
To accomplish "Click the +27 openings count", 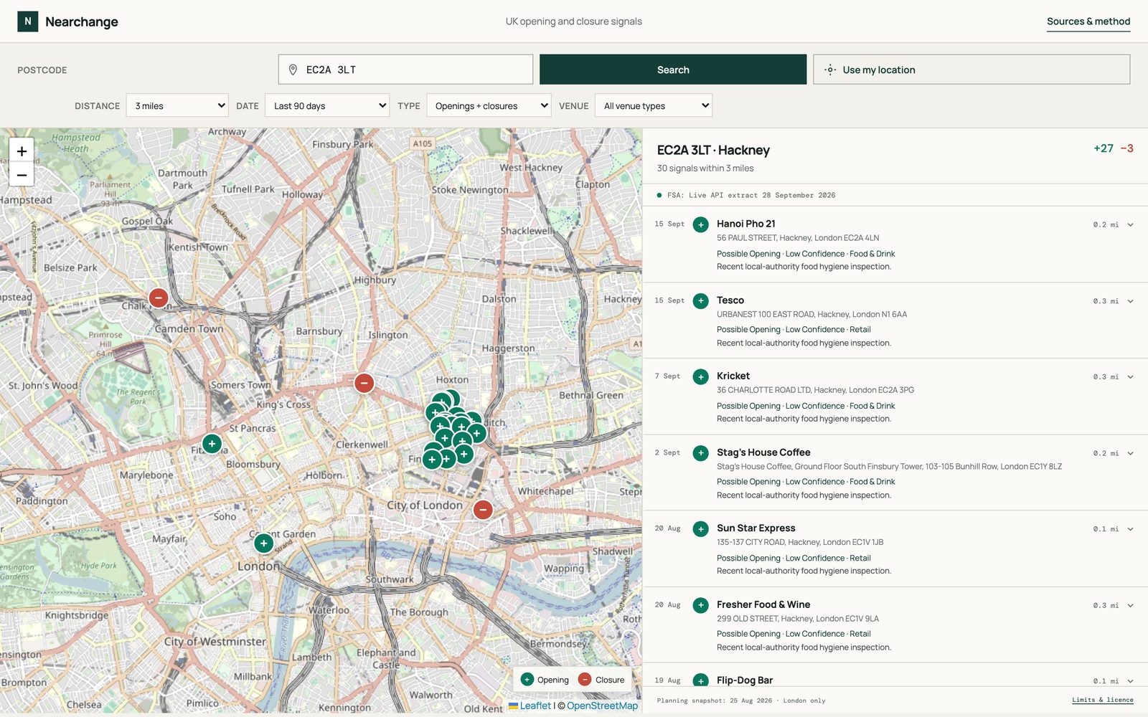I will point(1104,148).
